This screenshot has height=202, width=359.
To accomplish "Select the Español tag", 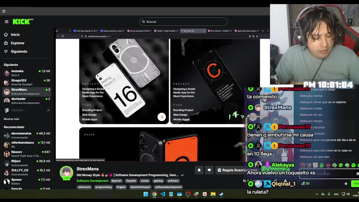I will [x=131, y=181].
